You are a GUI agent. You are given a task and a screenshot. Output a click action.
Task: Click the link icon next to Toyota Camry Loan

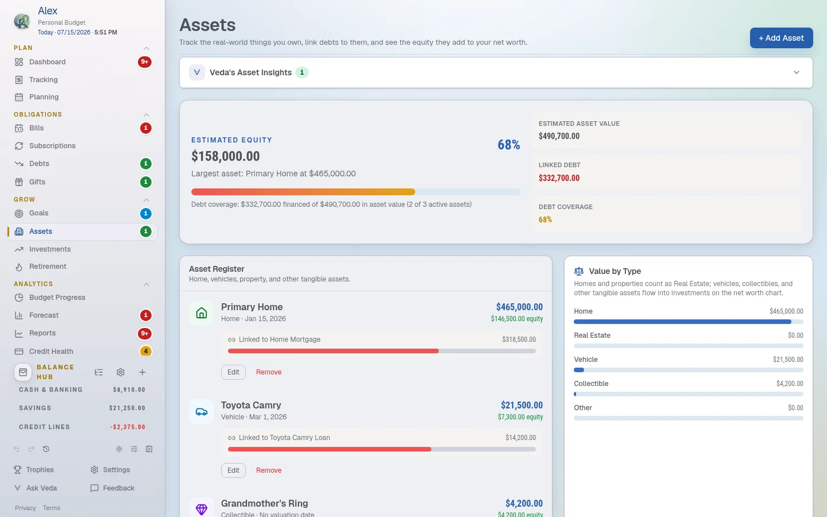pyautogui.click(x=231, y=438)
